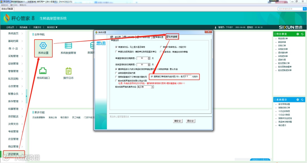The height and width of the screenshot is (163, 307).
Task: Click the gear icon in 待办事宜 header
Action: coord(298,34)
